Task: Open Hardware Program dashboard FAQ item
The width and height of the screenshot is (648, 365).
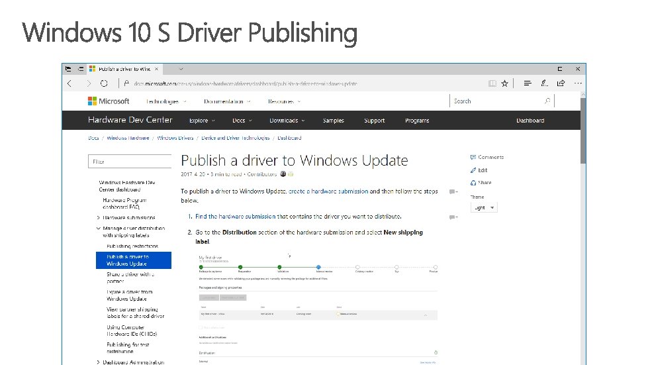Action: point(124,203)
